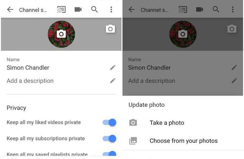This screenshot has width=244, height=159.
Task: Toggle Keep all my saved playlists private
Action: [109, 153]
